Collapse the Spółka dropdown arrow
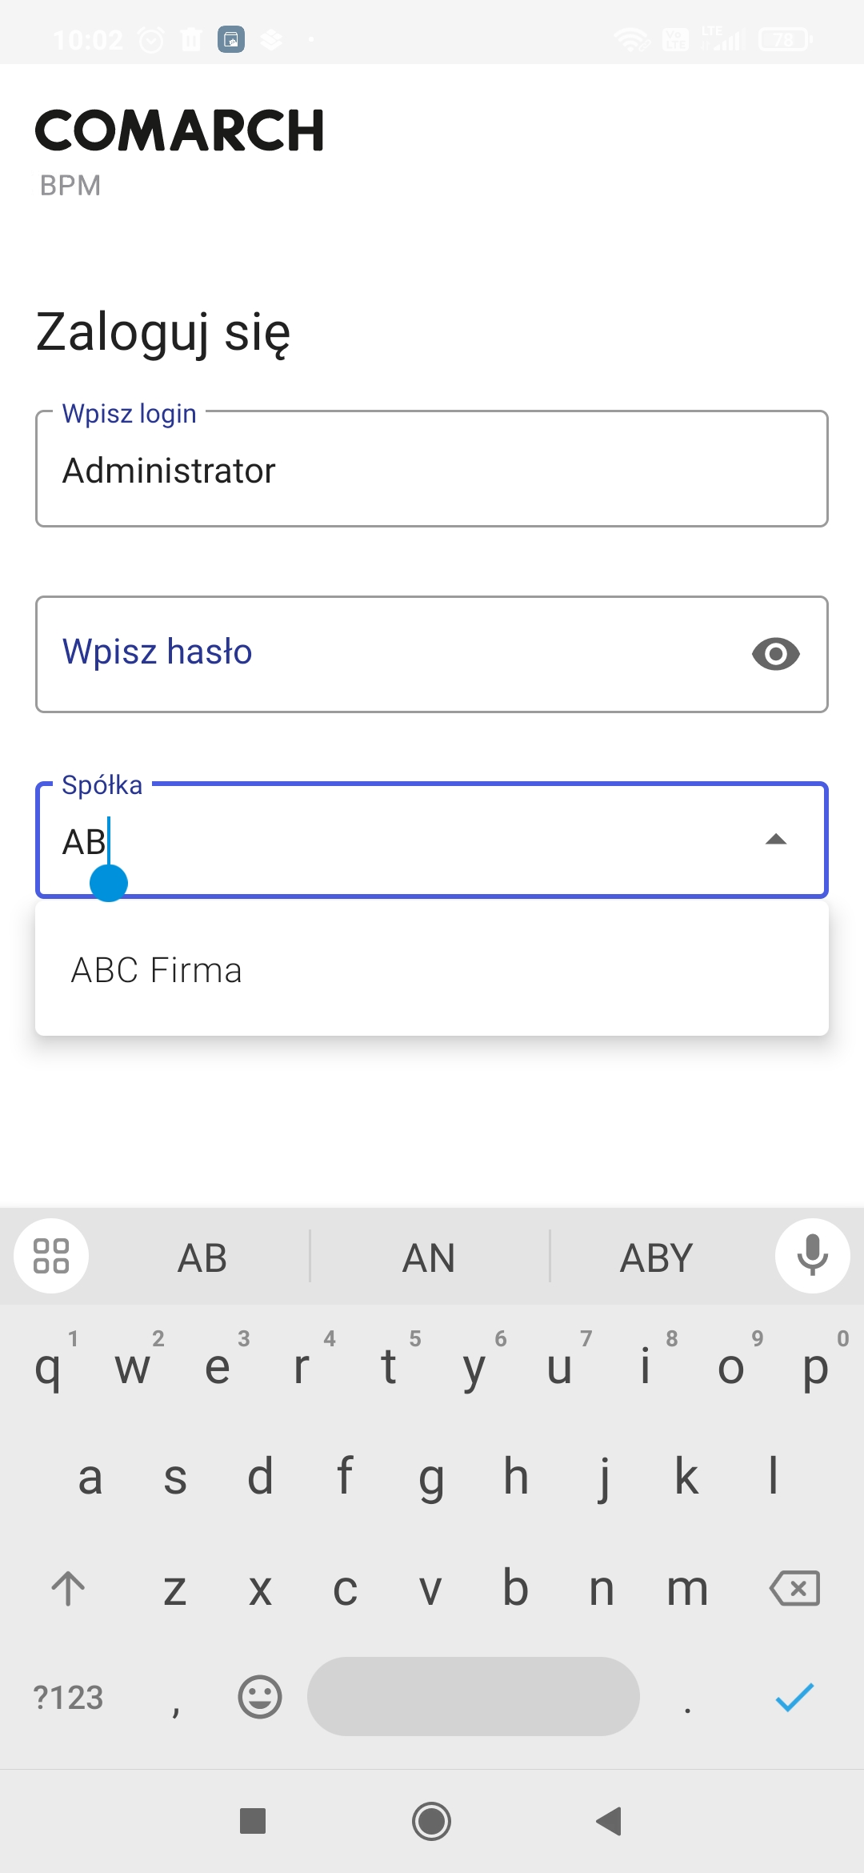The height and width of the screenshot is (1873, 864). click(775, 840)
